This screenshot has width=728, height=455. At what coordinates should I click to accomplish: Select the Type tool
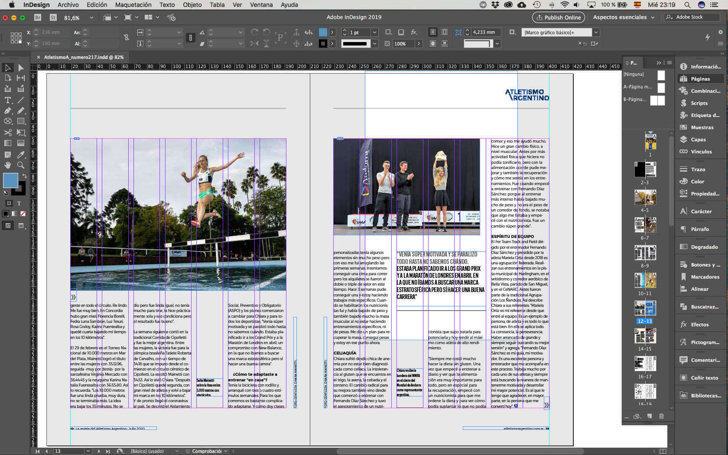[x=8, y=100]
